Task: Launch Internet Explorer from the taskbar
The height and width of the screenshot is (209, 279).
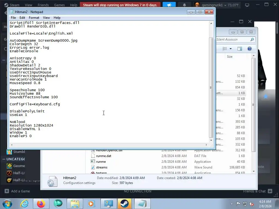Action: [x=24, y=204]
